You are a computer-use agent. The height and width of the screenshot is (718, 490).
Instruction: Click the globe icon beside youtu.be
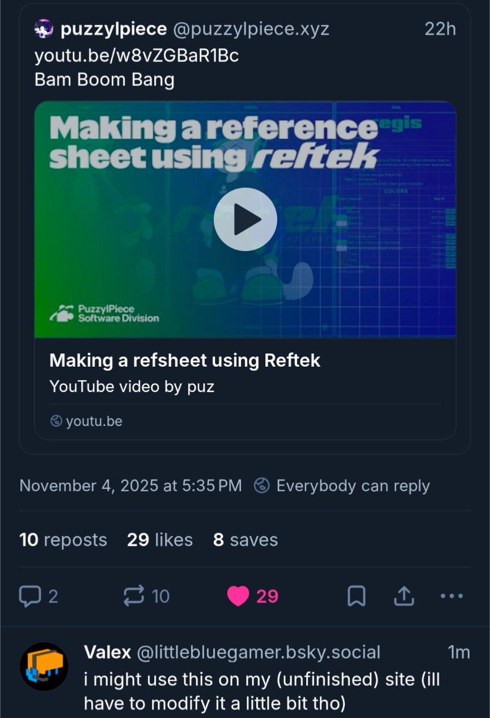56,421
